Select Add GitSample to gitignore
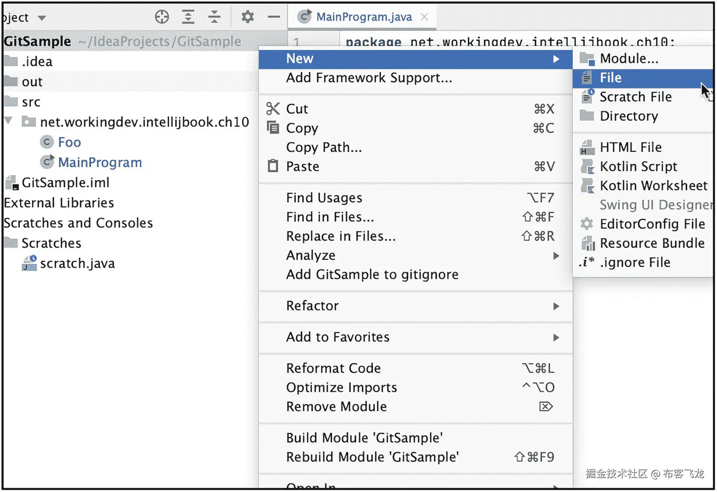This screenshot has height=492, width=717. coord(415,274)
